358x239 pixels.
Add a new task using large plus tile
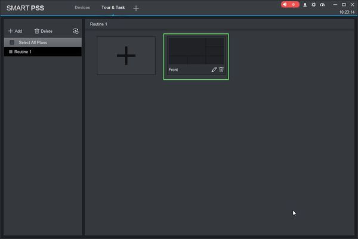126,55
